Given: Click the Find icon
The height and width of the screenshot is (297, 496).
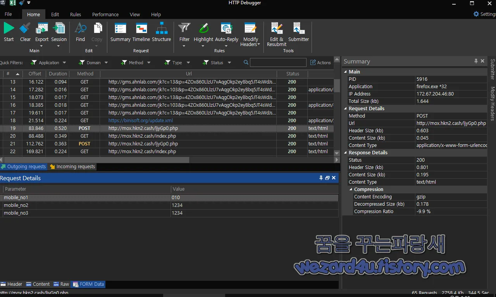Looking at the screenshot, I should 80,28.
